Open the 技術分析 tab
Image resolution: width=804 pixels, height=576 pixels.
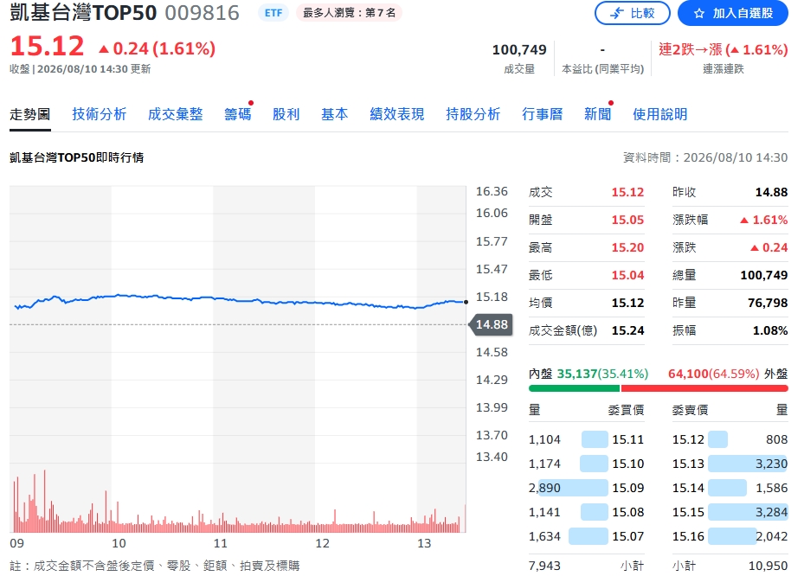(x=99, y=114)
